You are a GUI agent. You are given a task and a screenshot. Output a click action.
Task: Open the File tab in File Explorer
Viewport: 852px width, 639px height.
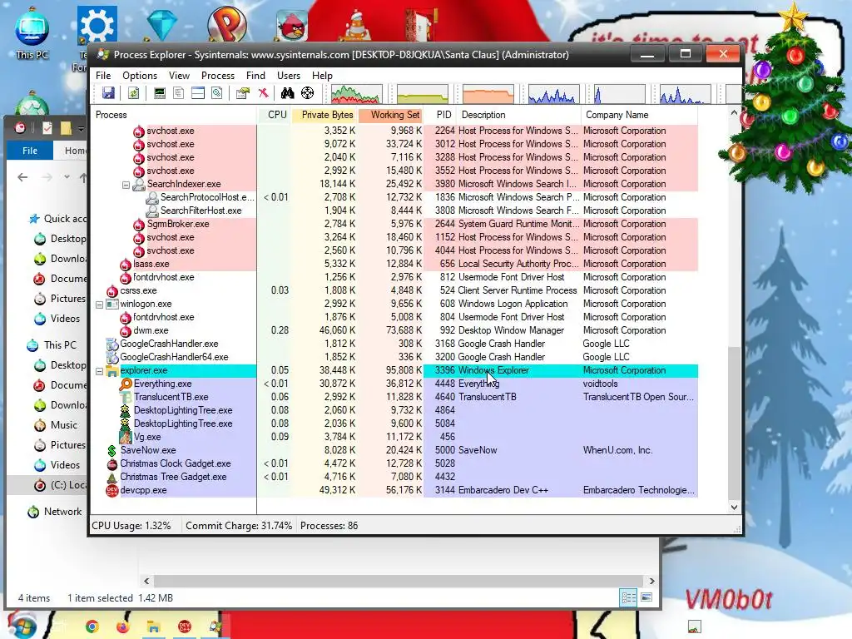click(30, 151)
